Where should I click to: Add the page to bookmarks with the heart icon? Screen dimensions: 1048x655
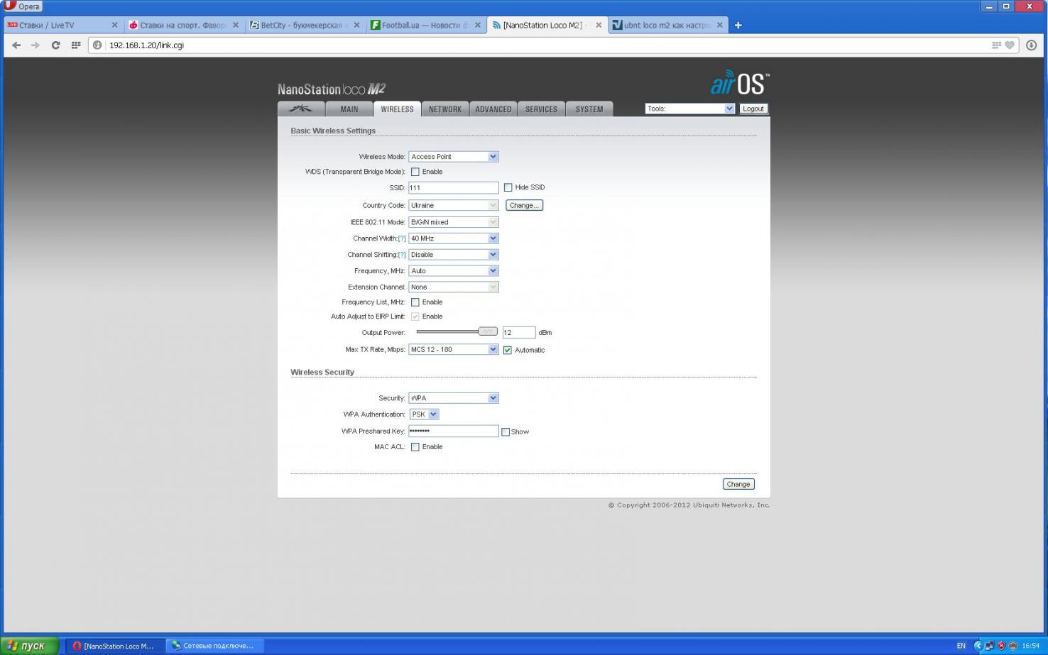tap(1010, 45)
